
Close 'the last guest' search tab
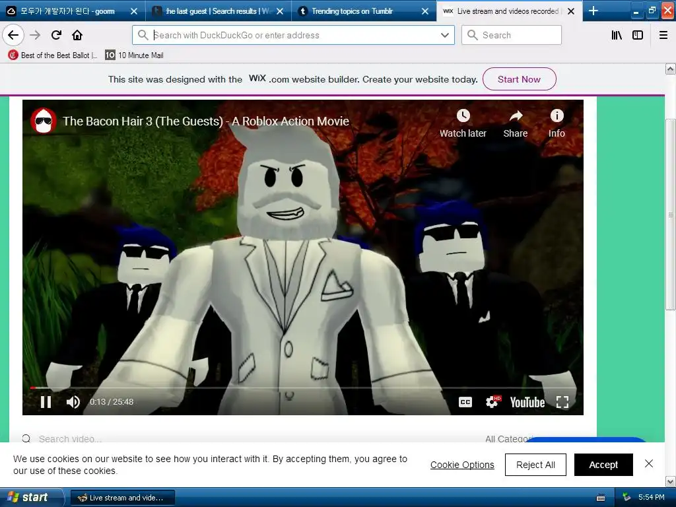280,11
